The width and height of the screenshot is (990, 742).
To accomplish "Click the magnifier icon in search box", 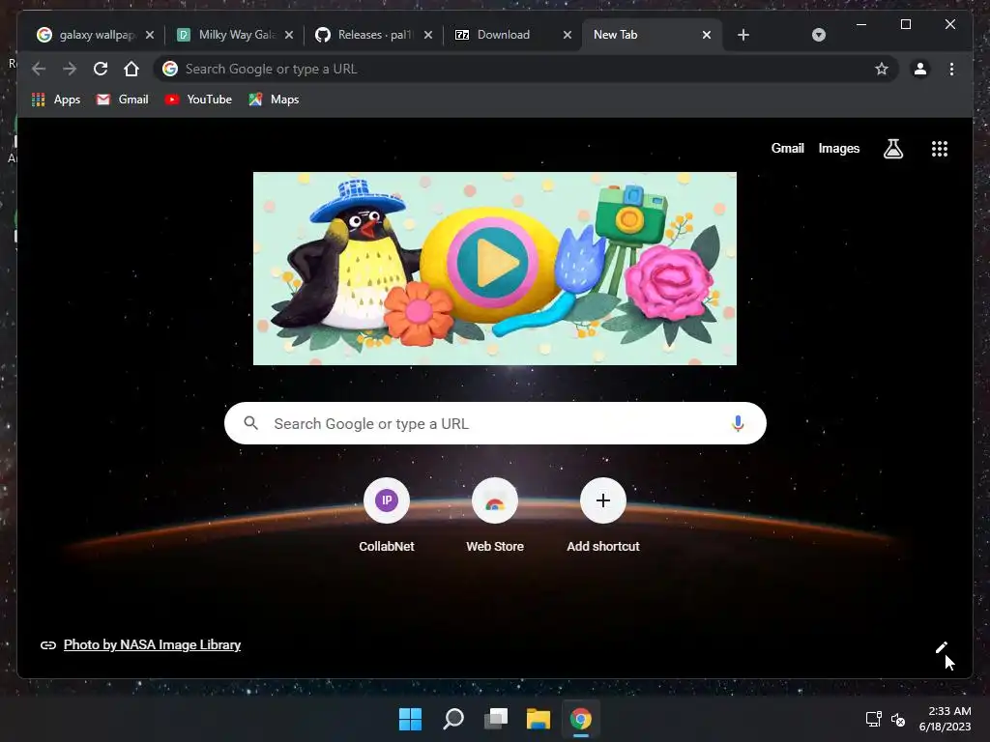I will tap(250, 423).
